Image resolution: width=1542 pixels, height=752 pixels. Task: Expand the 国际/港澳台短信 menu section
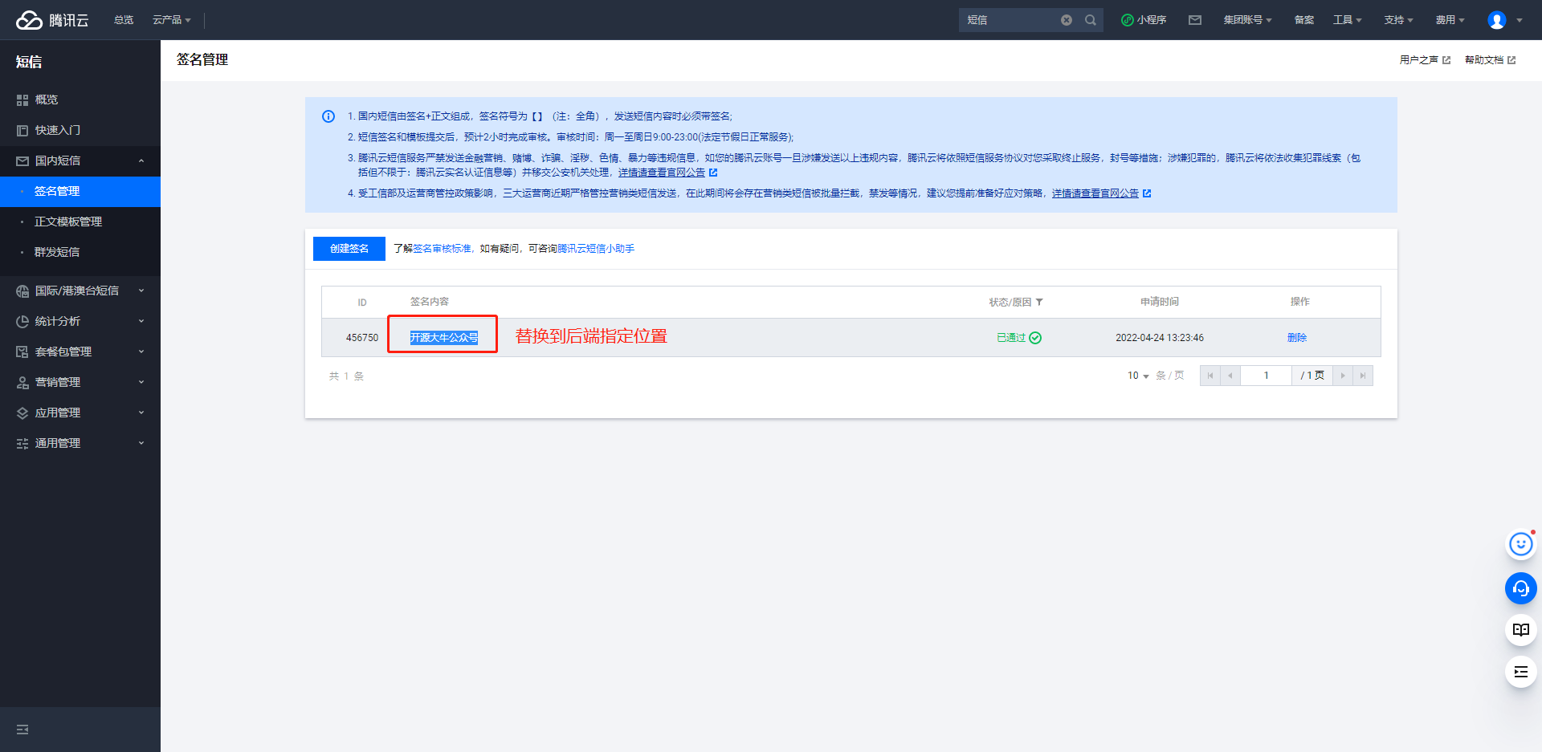(80, 291)
